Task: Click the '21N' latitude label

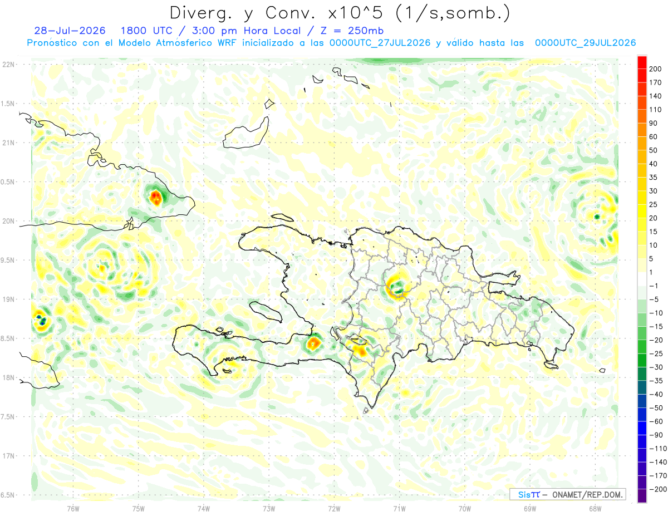Action: pos(9,142)
